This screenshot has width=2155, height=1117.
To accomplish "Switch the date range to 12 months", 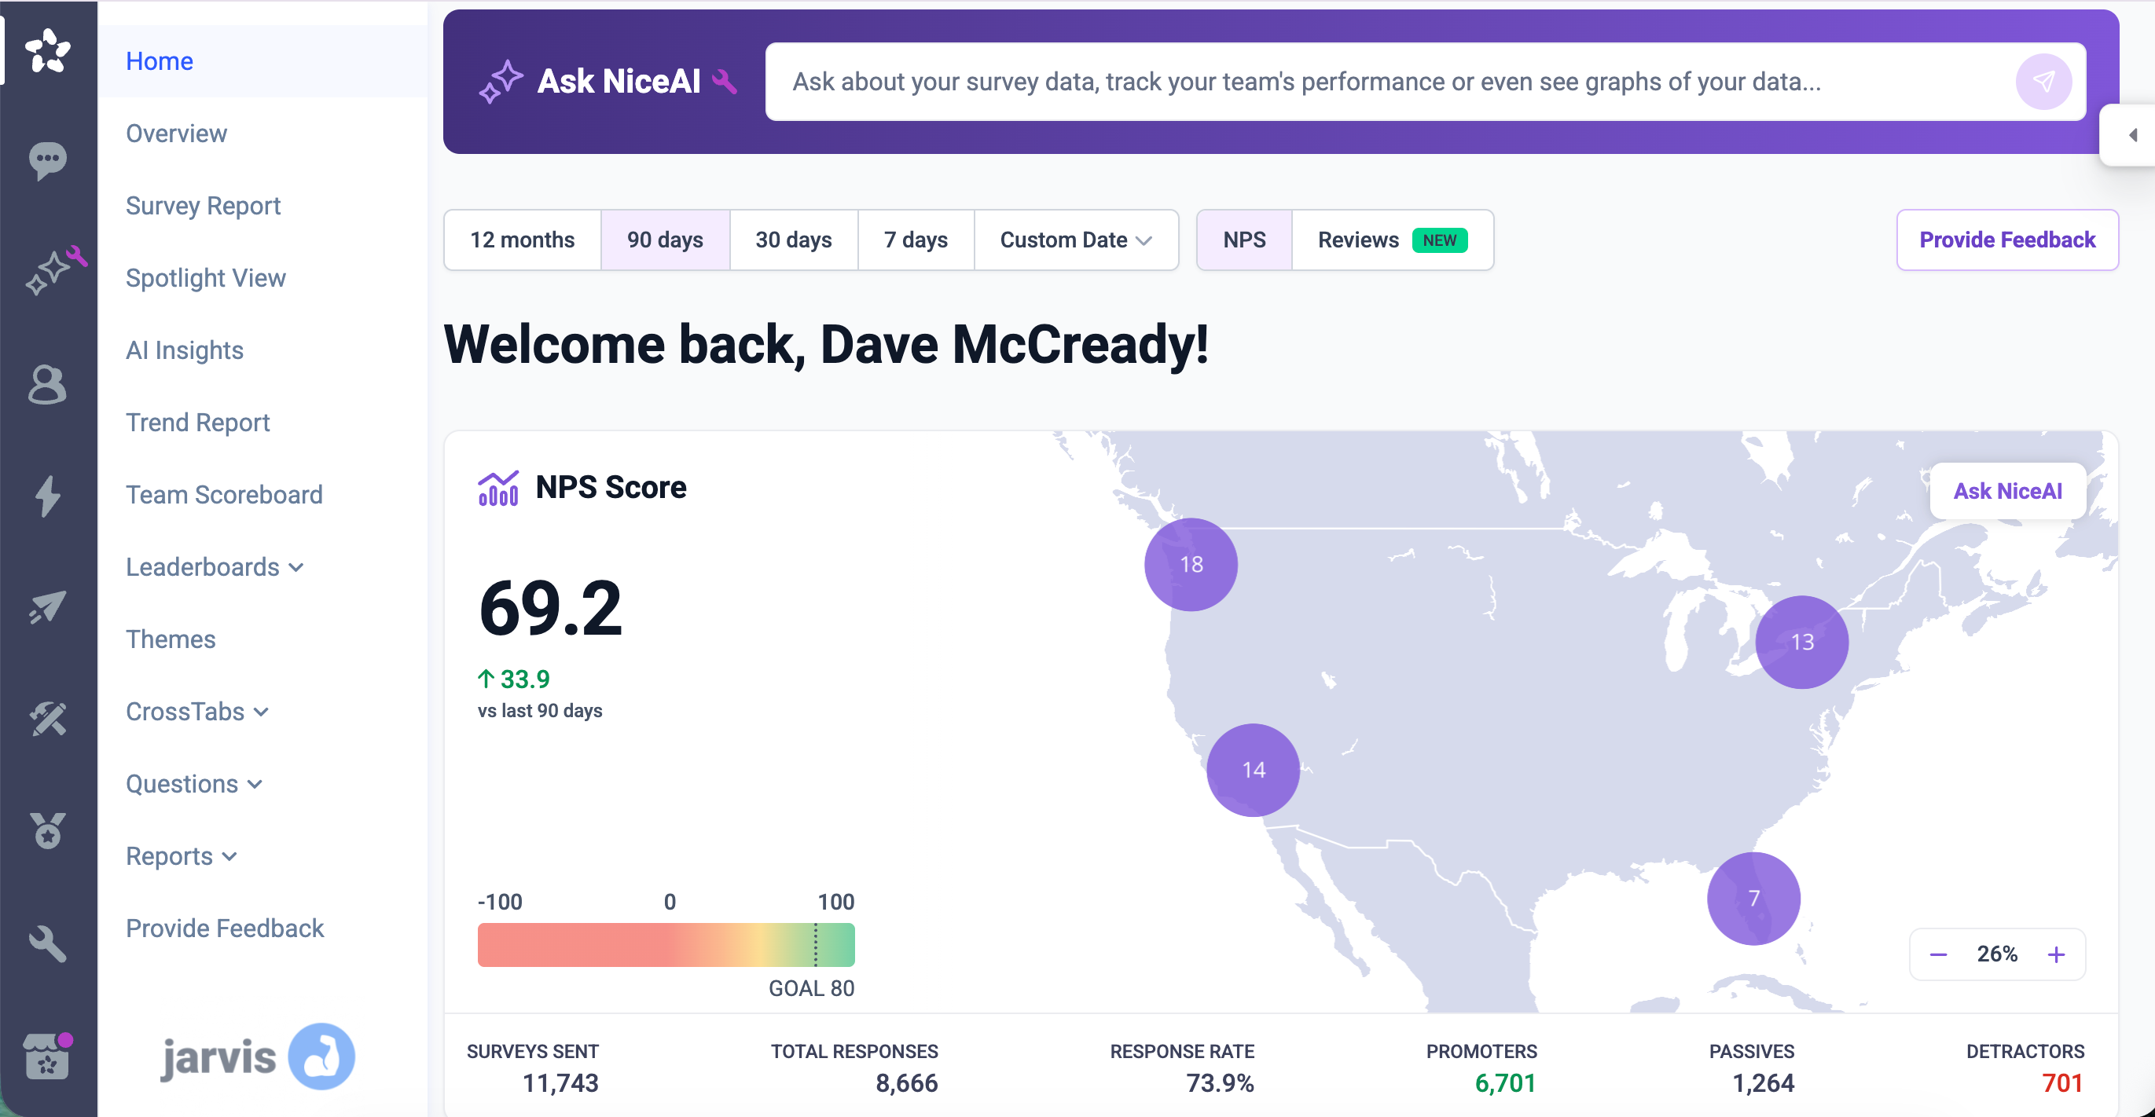I will pyautogui.click(x=522, y=240).
